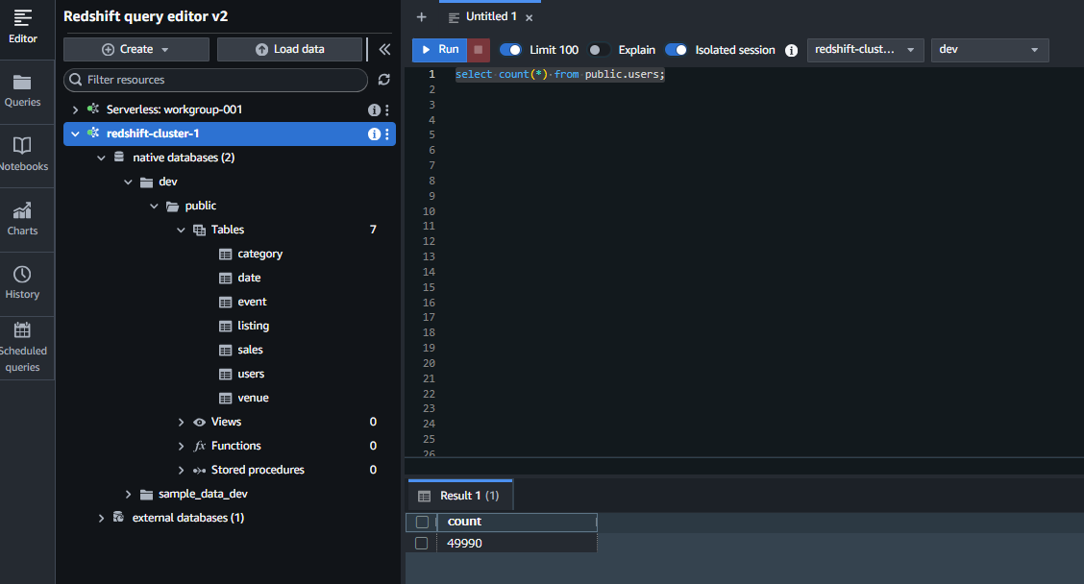Collapse the Tables node

[x=181, y=231]
